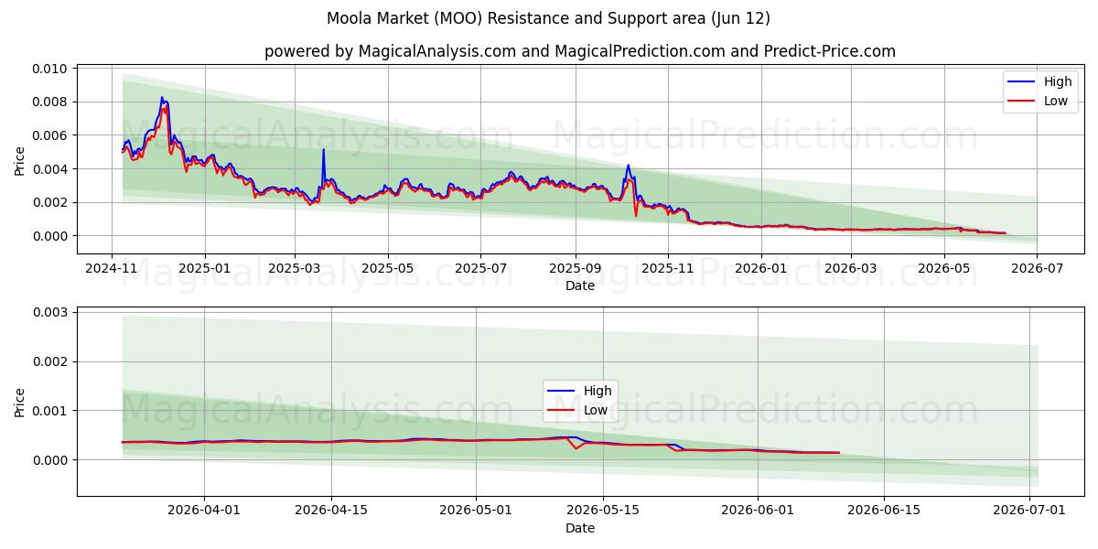Click the 0.004 price tick label
This screenshot has width=1098, height=549.
[50, 169]
